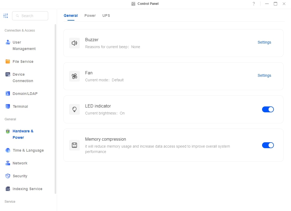
Task: Select the Device Connection icon
Action: pos(8,74)
